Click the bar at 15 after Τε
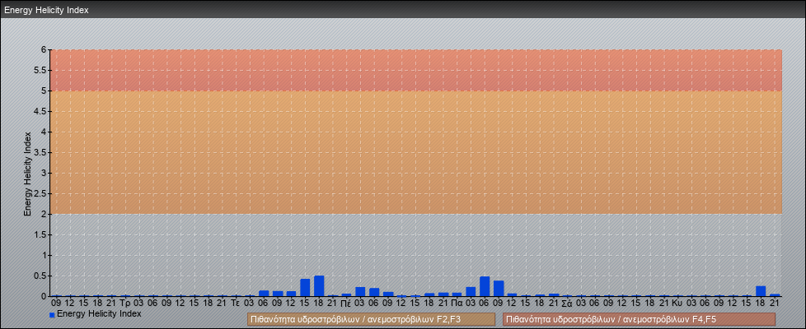 tap(305, 287)
